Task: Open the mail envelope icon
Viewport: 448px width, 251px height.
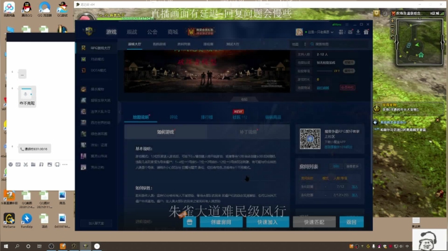Action: point(350,32)
